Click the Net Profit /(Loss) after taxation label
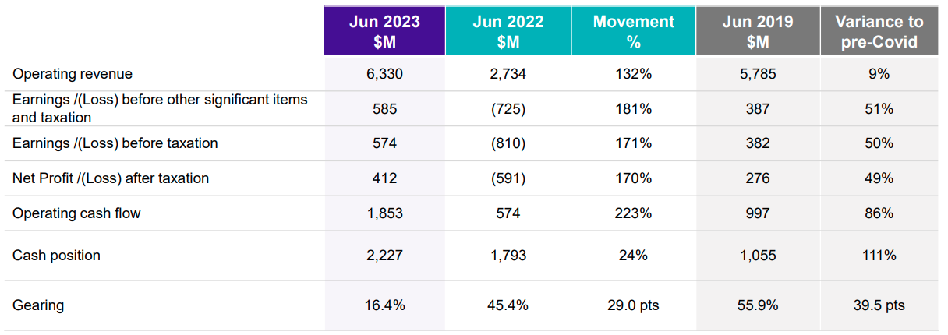 point(111,178)
